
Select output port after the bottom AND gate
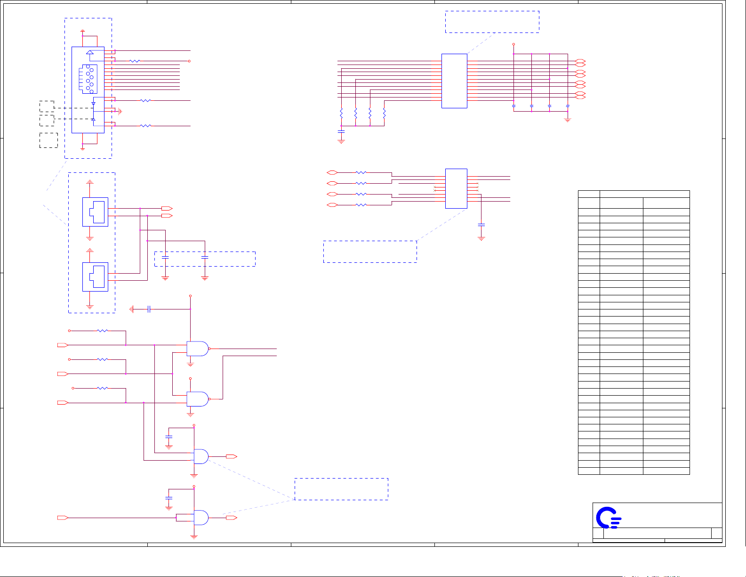(232, 518)
